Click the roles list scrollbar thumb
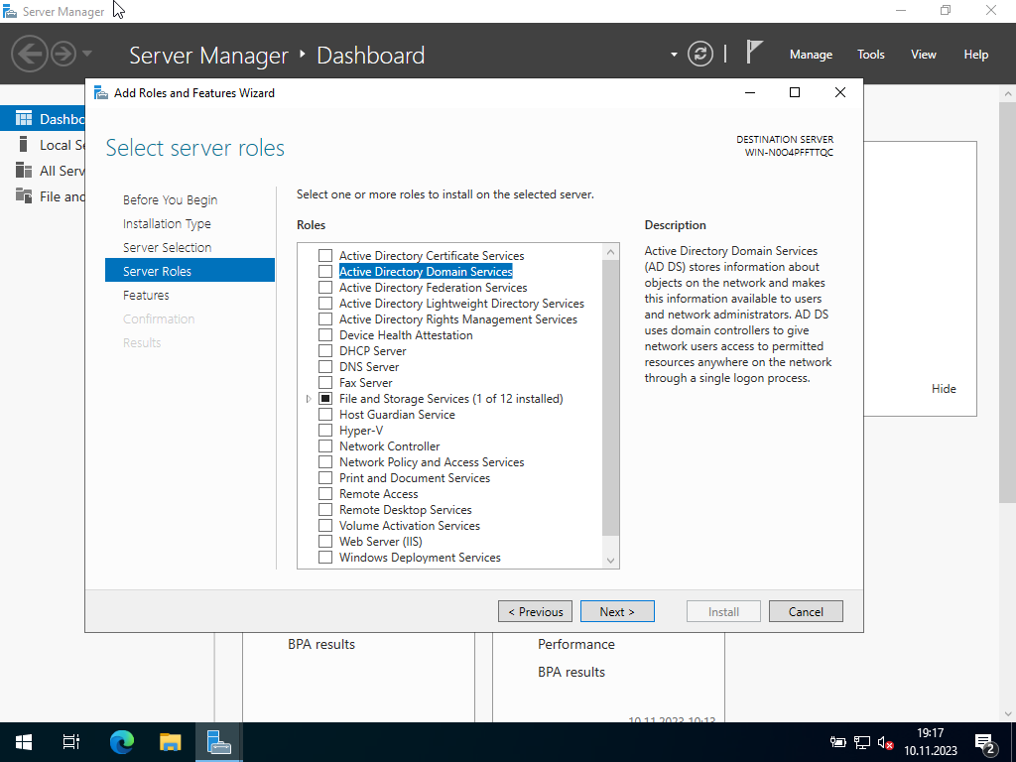Image resolution: width=1016 pixels, height=762 pixels. pos(610,397)
